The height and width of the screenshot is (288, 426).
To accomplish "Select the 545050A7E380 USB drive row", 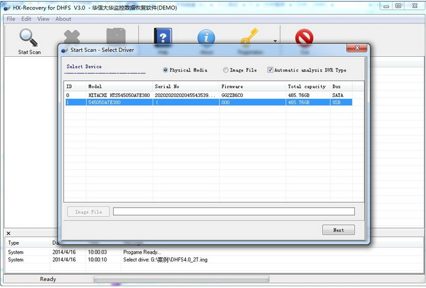I will pyautogui.click(x=208, y=102).
